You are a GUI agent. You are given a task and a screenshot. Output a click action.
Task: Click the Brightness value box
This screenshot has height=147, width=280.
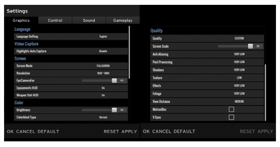pyautogui.click(x=122, y=110)
